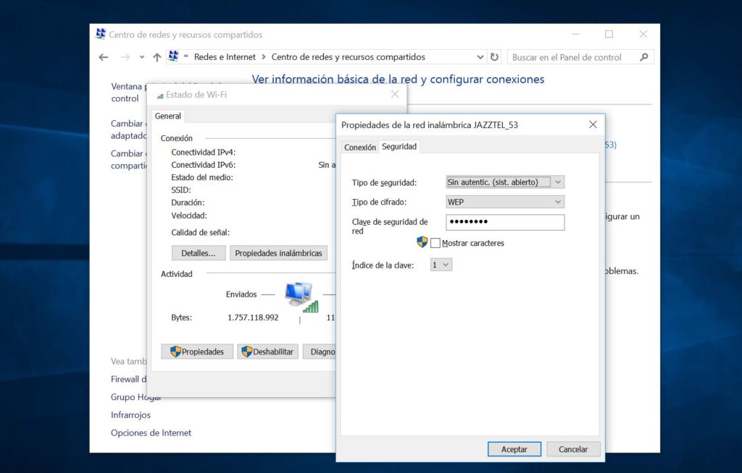Click the Calidad de señal label
This screenshot has height=473, width=742.
tap(200, 232)
